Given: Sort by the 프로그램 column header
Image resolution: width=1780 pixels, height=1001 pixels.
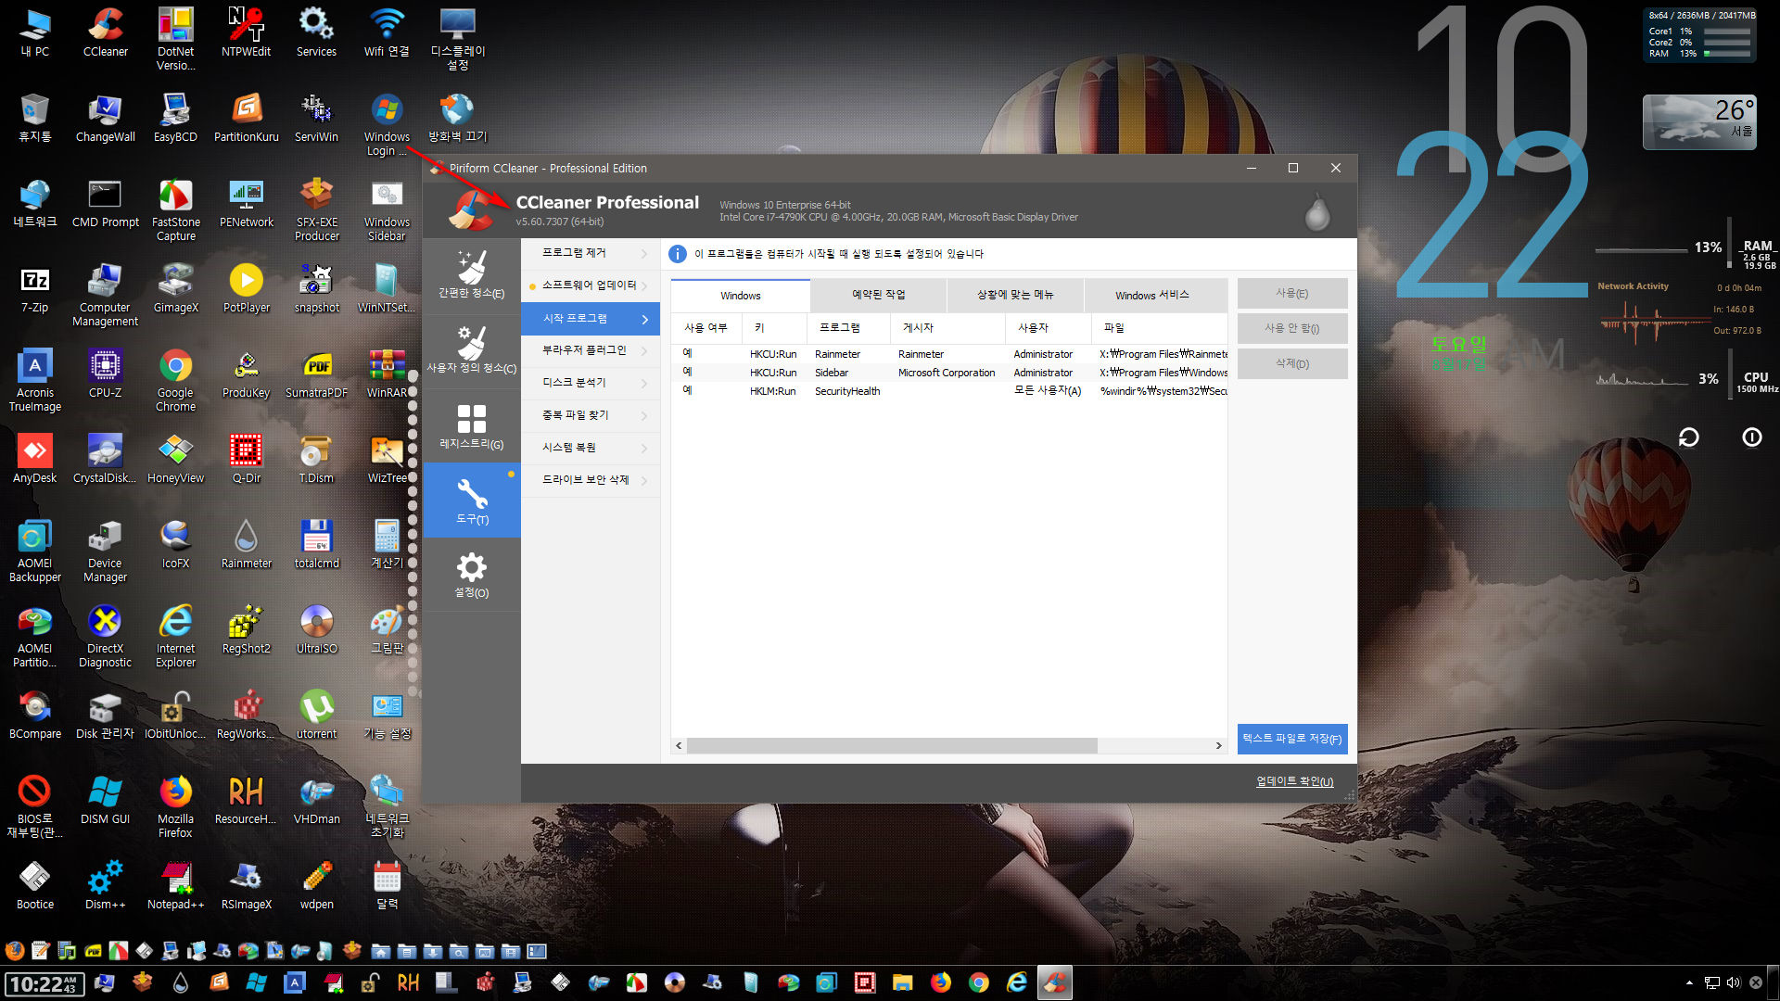Looking at the screenshot, I should (848, 328).
